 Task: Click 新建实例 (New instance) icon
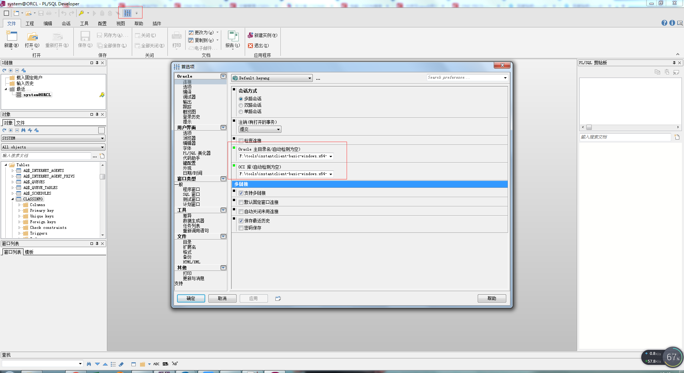(x=250, y=35)
